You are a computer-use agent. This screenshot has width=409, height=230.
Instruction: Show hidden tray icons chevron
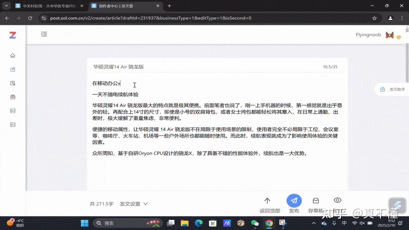pyautogui.click(x=314, y=223)
